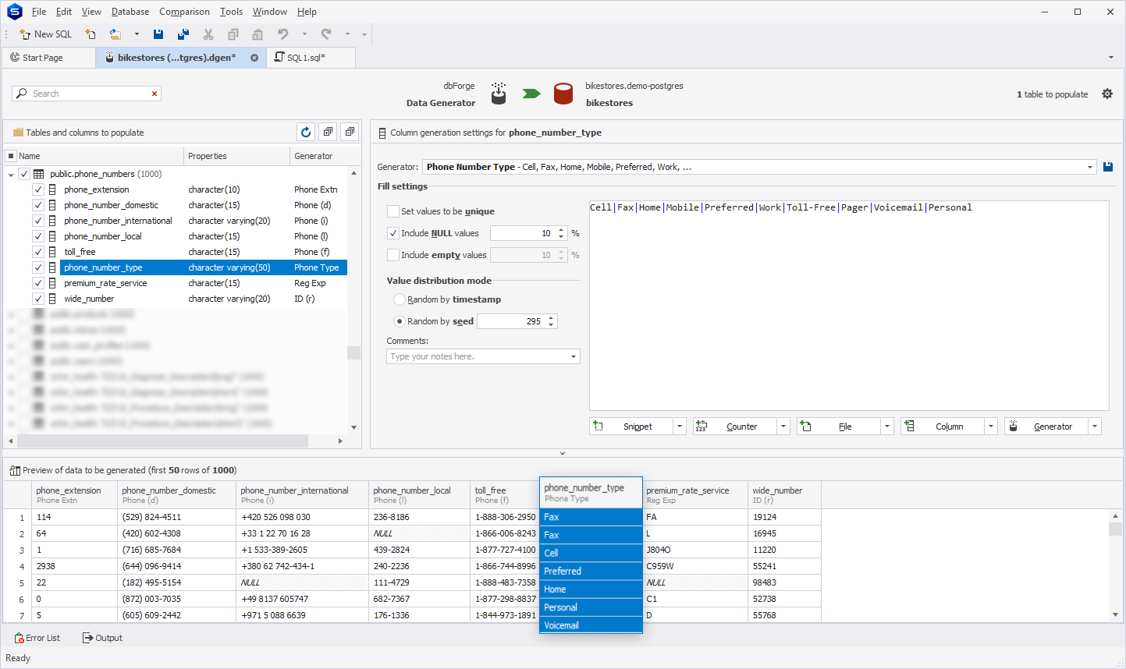Click the expand all tables icon

328,132
